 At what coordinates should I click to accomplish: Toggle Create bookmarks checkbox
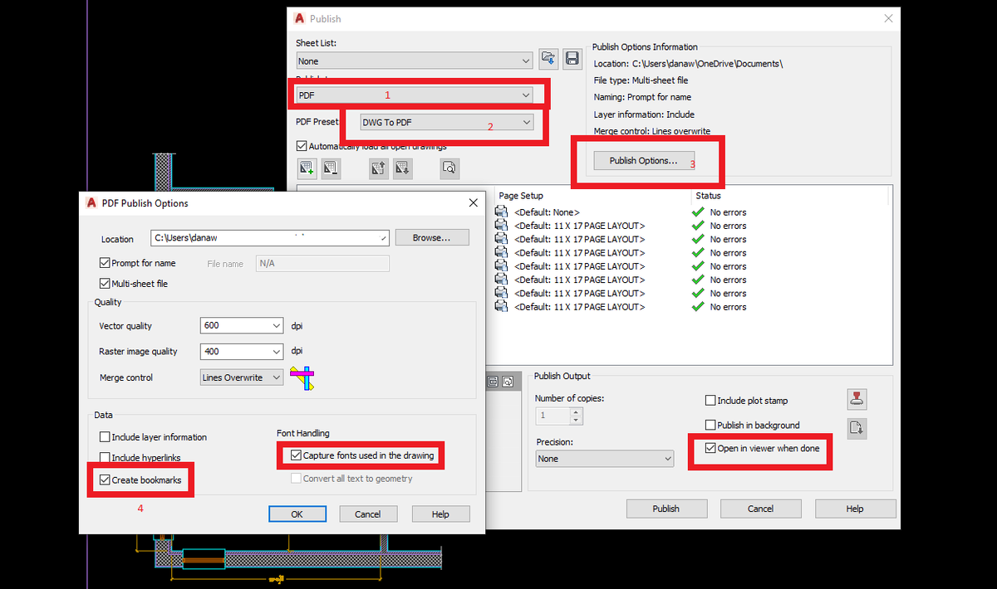[105, 480]
